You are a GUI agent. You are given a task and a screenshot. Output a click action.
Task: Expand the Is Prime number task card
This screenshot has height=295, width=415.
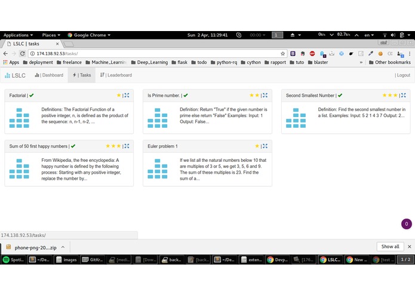(x=265, y=95)
